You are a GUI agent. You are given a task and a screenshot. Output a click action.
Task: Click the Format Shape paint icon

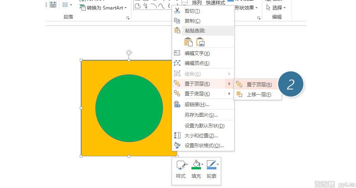click(x=177, y=145)
